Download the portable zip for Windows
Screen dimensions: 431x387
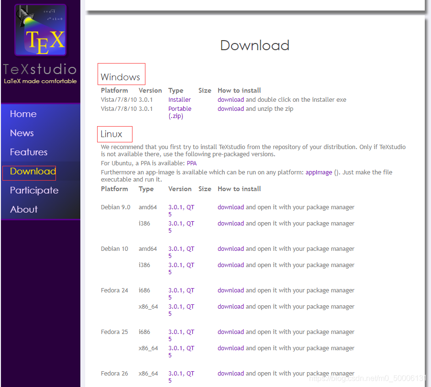(x=231, y=108)
